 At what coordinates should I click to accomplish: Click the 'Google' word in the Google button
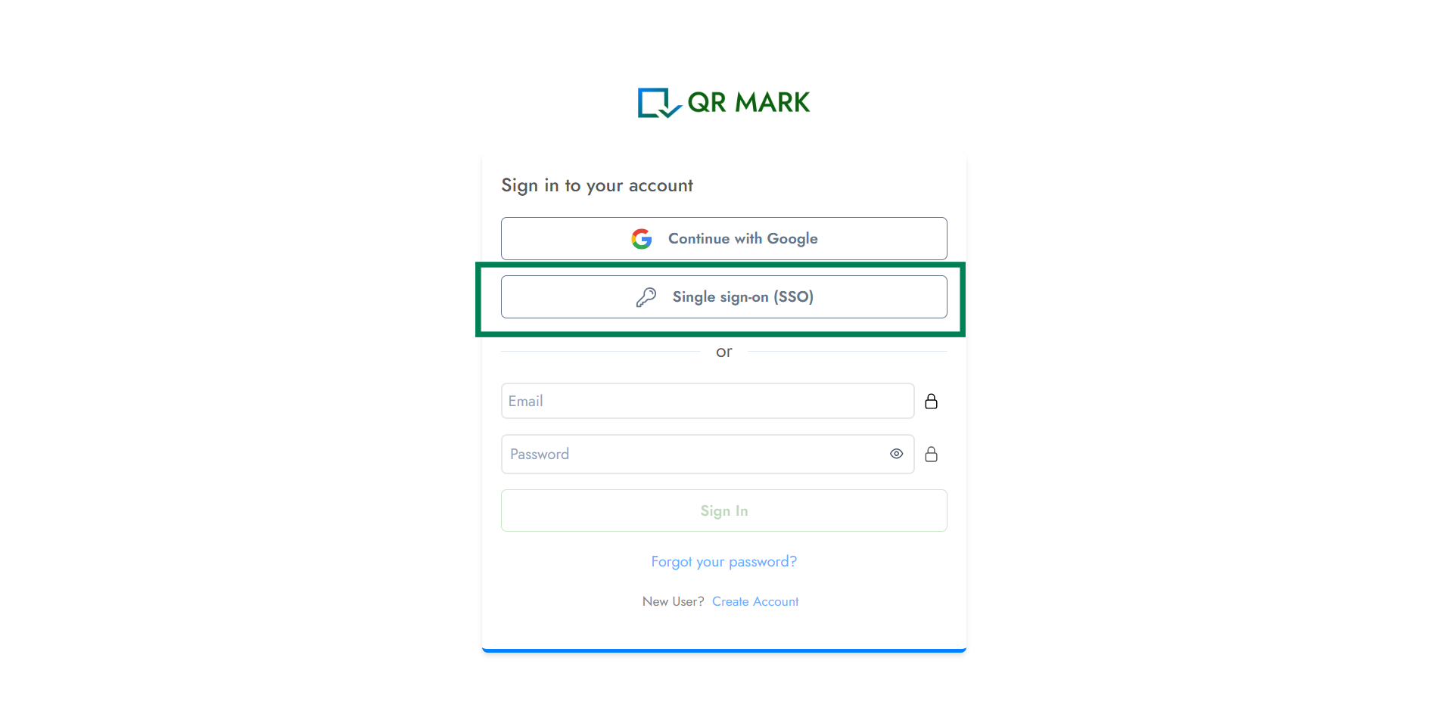792,239
